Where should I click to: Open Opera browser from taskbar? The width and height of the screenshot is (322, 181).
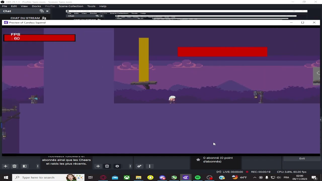(x=103, y=177)
